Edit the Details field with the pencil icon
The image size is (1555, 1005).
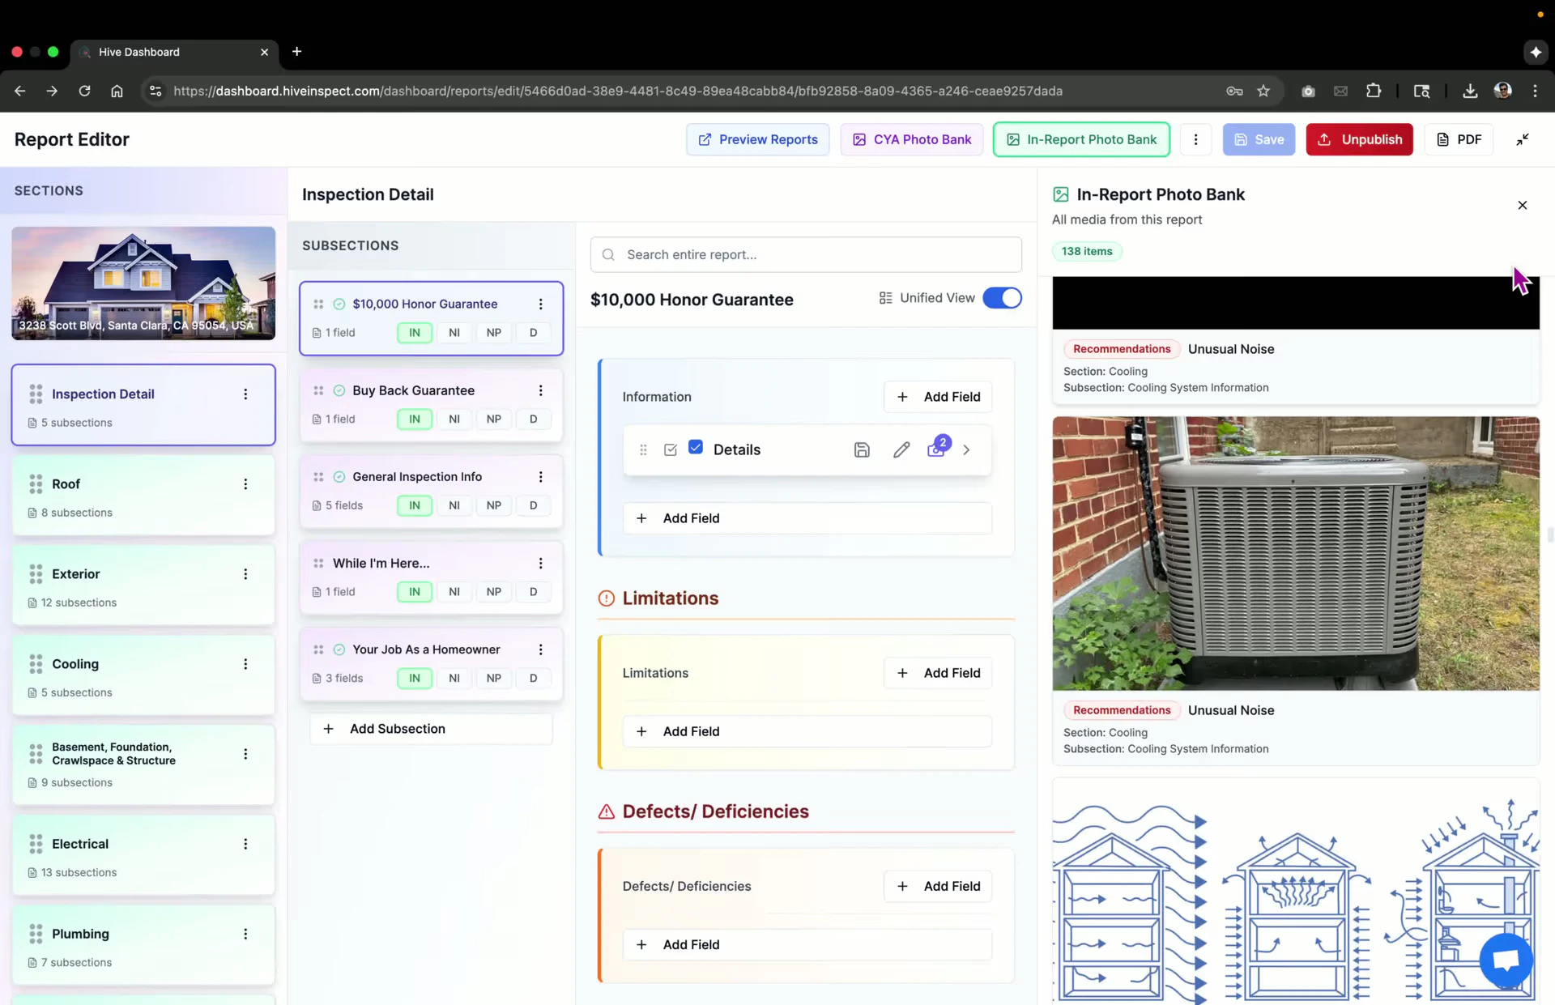point(901,449)
